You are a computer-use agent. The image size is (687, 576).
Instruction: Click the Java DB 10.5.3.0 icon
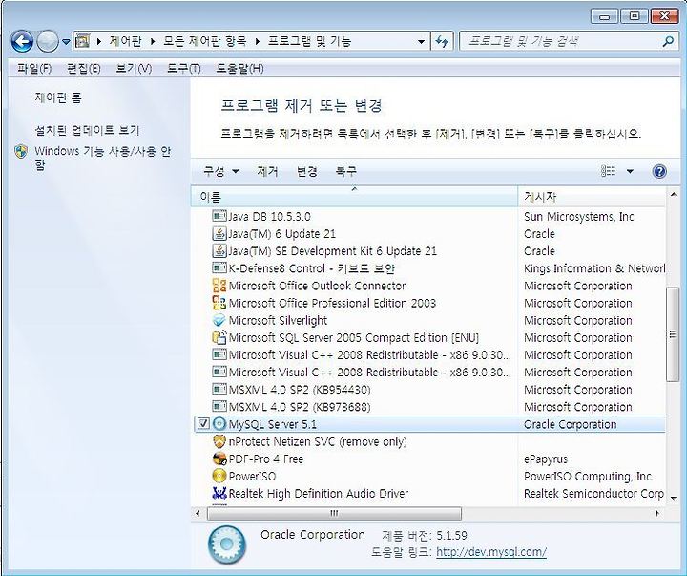click(219, 216)
